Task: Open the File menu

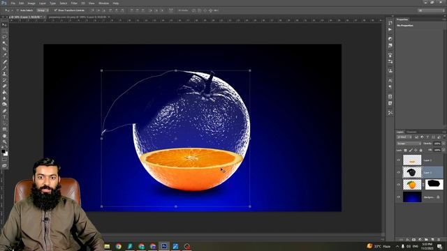Action: (13, 3)
